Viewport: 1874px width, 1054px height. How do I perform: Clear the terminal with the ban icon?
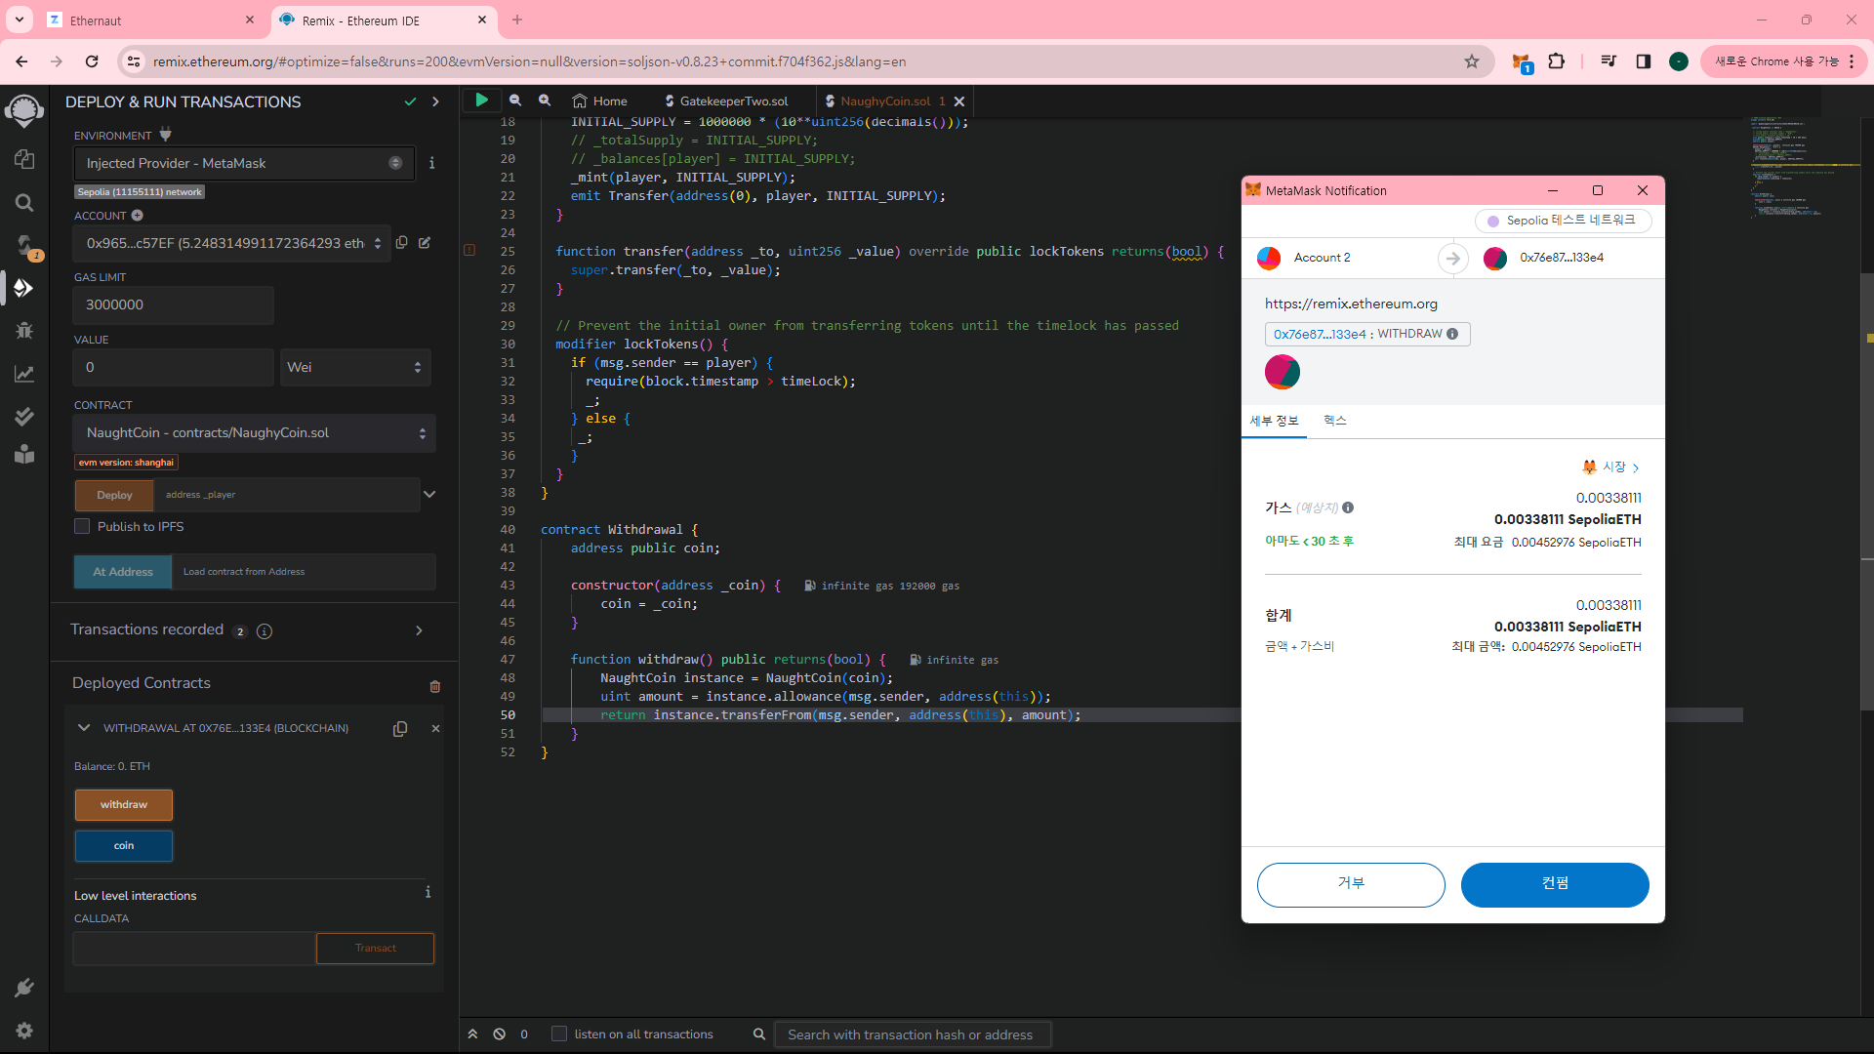tap(500, 1034)
